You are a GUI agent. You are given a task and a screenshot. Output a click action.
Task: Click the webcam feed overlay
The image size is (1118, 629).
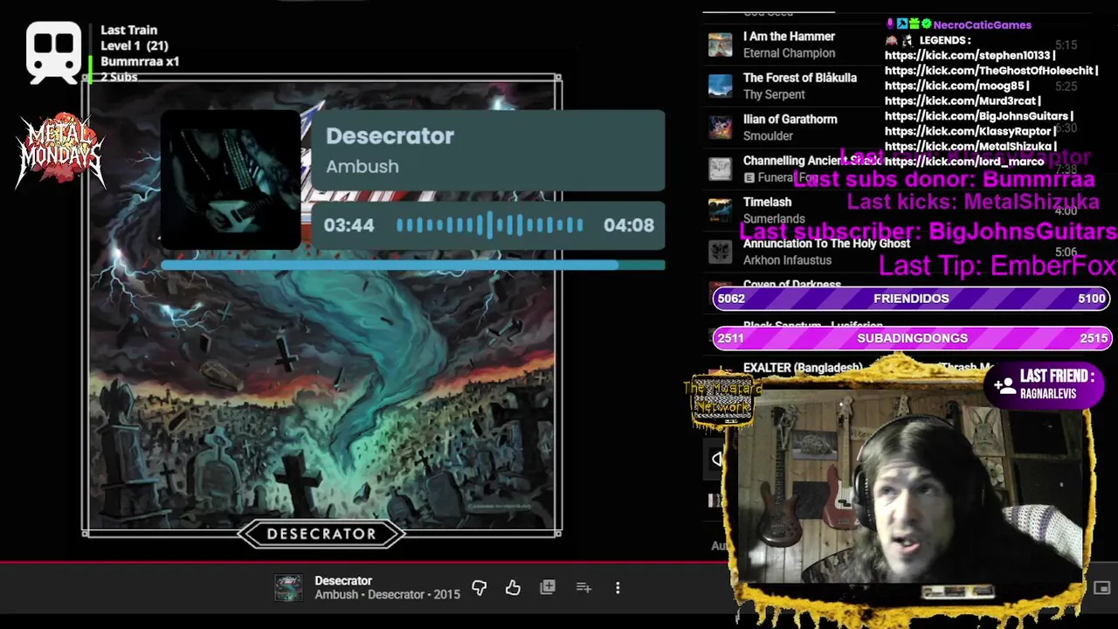coord(912,491)
